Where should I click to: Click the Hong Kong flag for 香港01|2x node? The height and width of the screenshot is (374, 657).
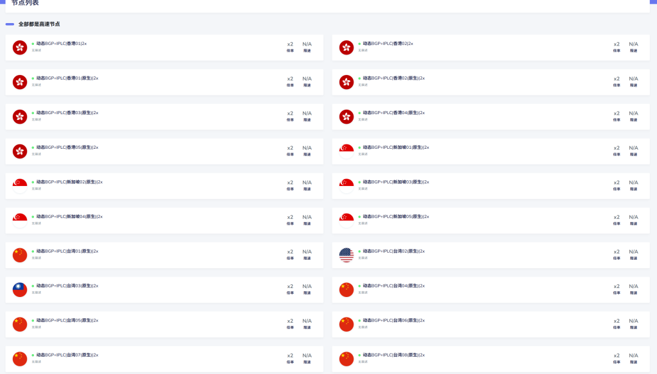(x=20, y=47)
